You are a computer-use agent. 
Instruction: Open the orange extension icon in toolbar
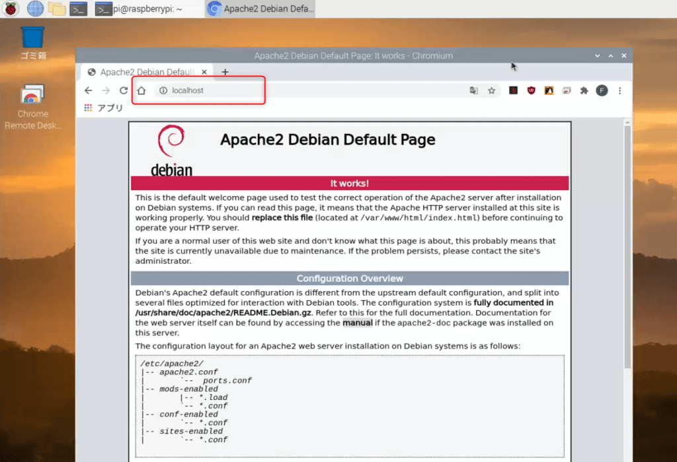[x=549, y=90]
